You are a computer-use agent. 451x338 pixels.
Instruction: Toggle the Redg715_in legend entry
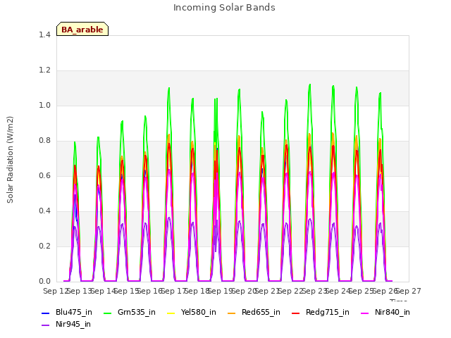pos(321,313)
